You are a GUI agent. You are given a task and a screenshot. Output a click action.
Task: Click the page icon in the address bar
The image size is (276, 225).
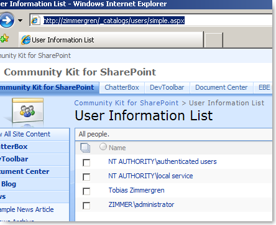click(35, 21)
